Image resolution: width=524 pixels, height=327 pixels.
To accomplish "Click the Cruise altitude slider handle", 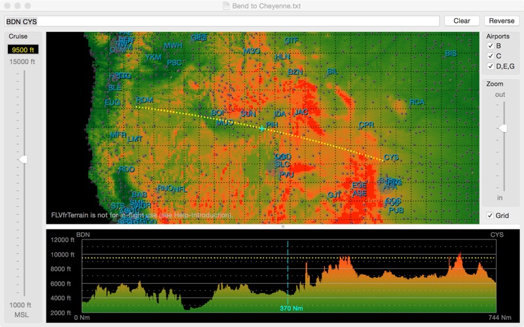I will click(x=23, y=160).
